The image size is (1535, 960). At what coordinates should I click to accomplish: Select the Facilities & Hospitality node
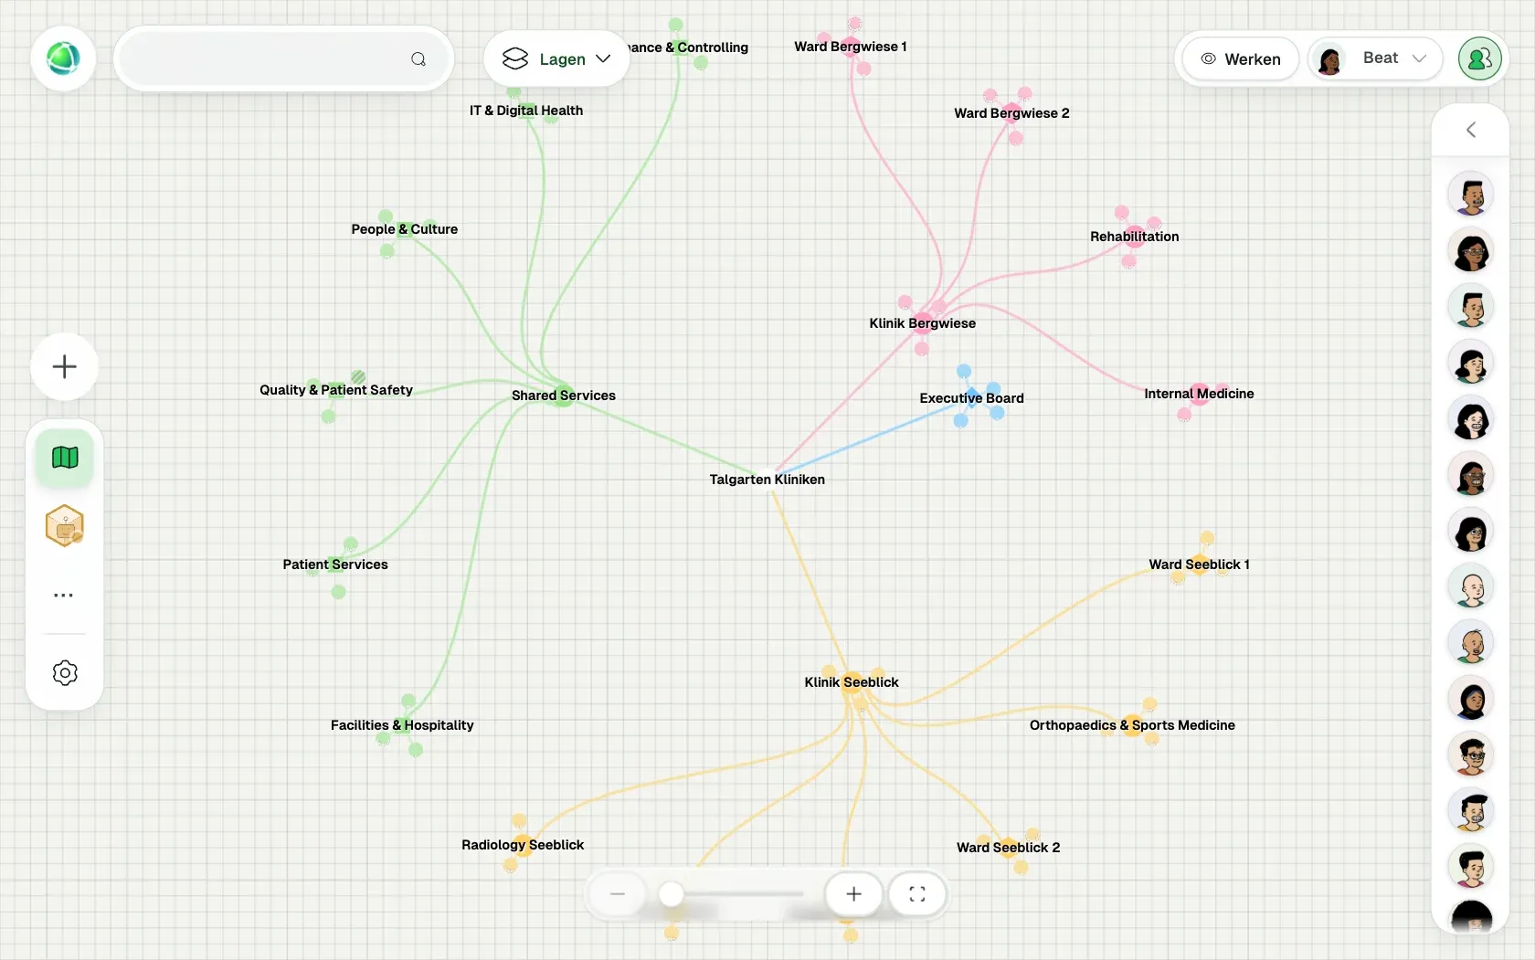pyautogui.click(x=402, y=725)
